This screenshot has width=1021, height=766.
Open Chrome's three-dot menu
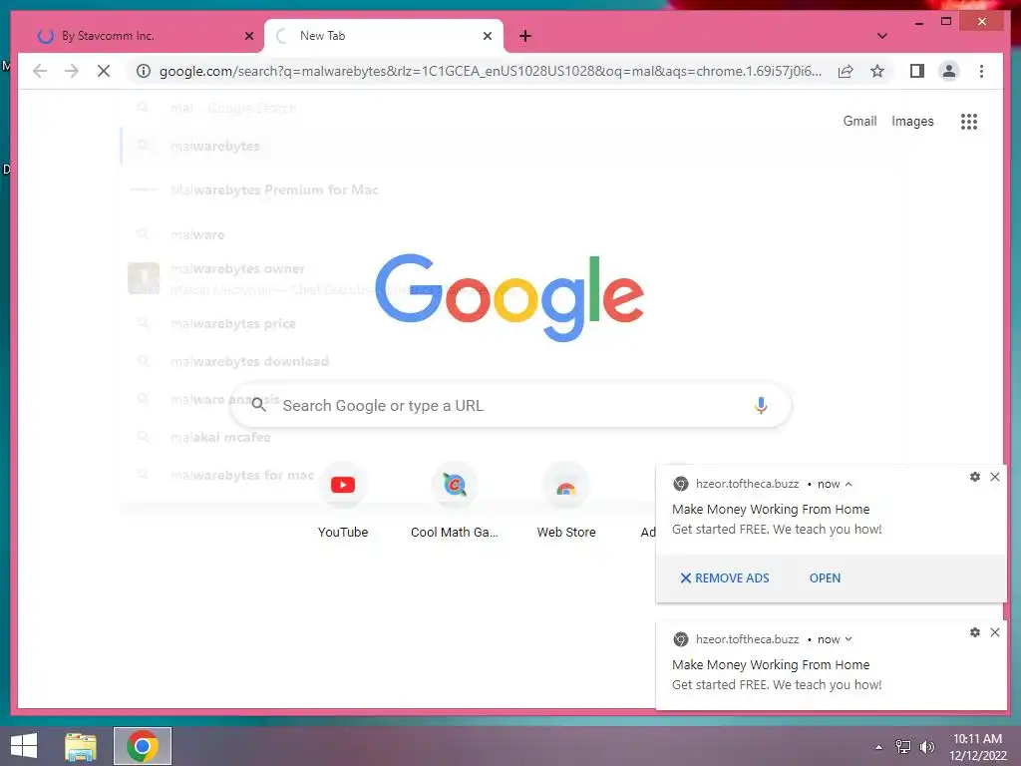coord(981,71)
